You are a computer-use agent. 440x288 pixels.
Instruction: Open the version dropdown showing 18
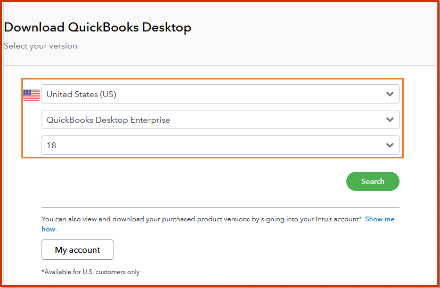tap(213, 145)
